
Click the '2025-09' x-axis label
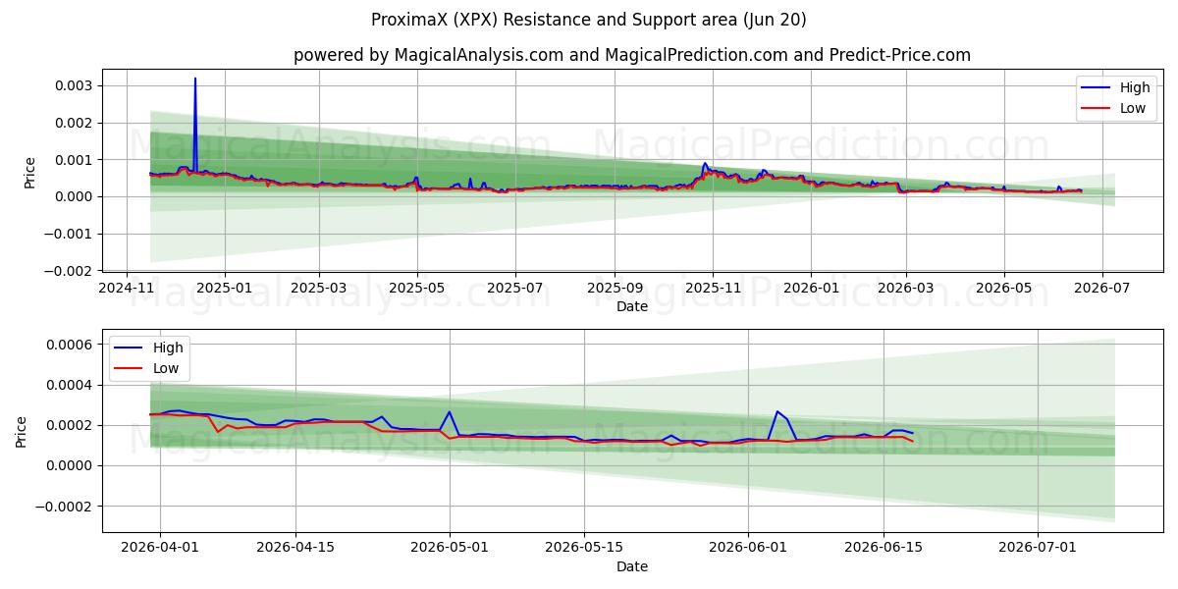615,290
